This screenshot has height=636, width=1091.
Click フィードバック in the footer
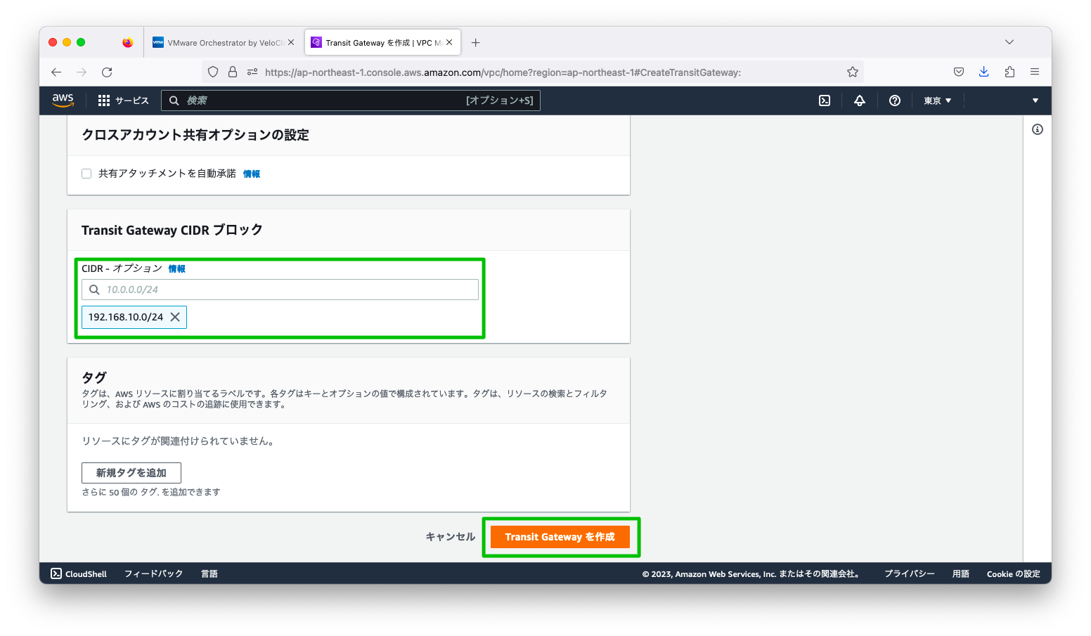tap(153, 573)
